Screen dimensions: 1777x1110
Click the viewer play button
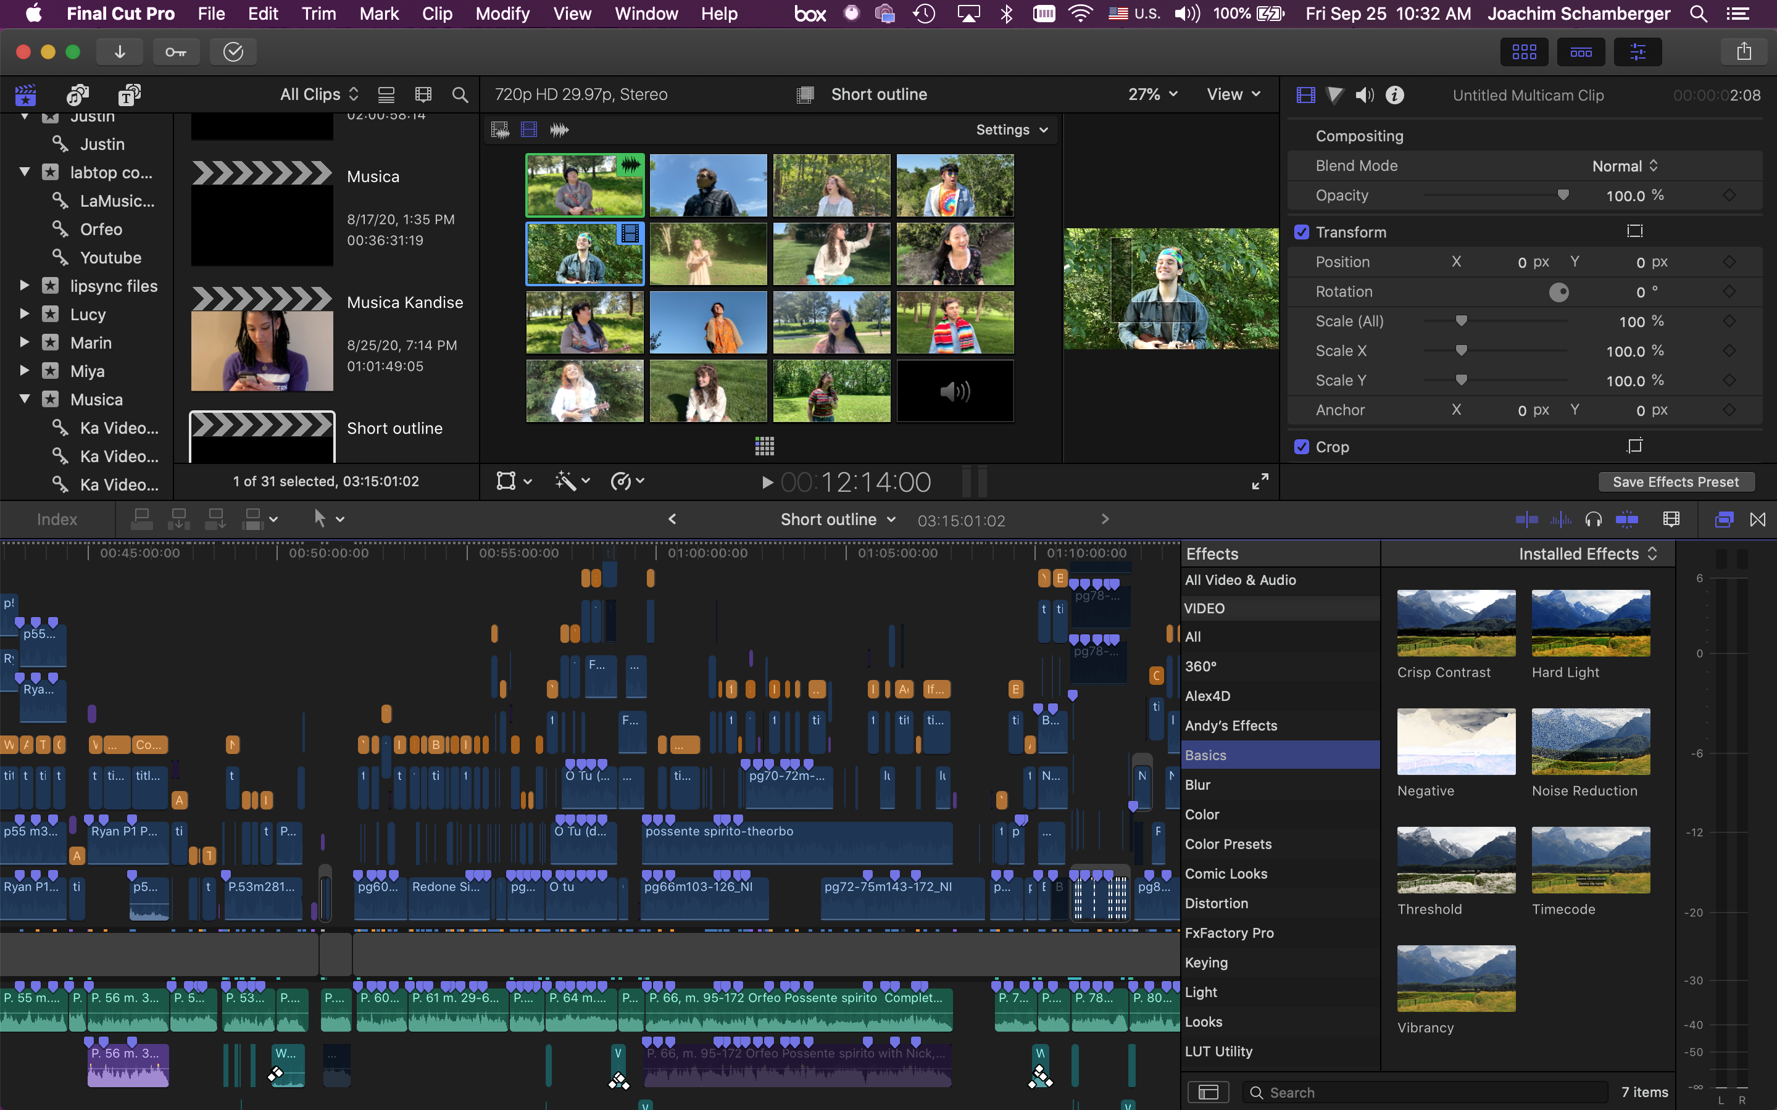767,483
